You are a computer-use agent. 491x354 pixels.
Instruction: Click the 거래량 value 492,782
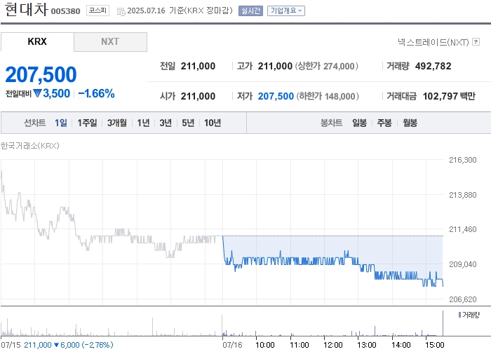coord(433,66)
